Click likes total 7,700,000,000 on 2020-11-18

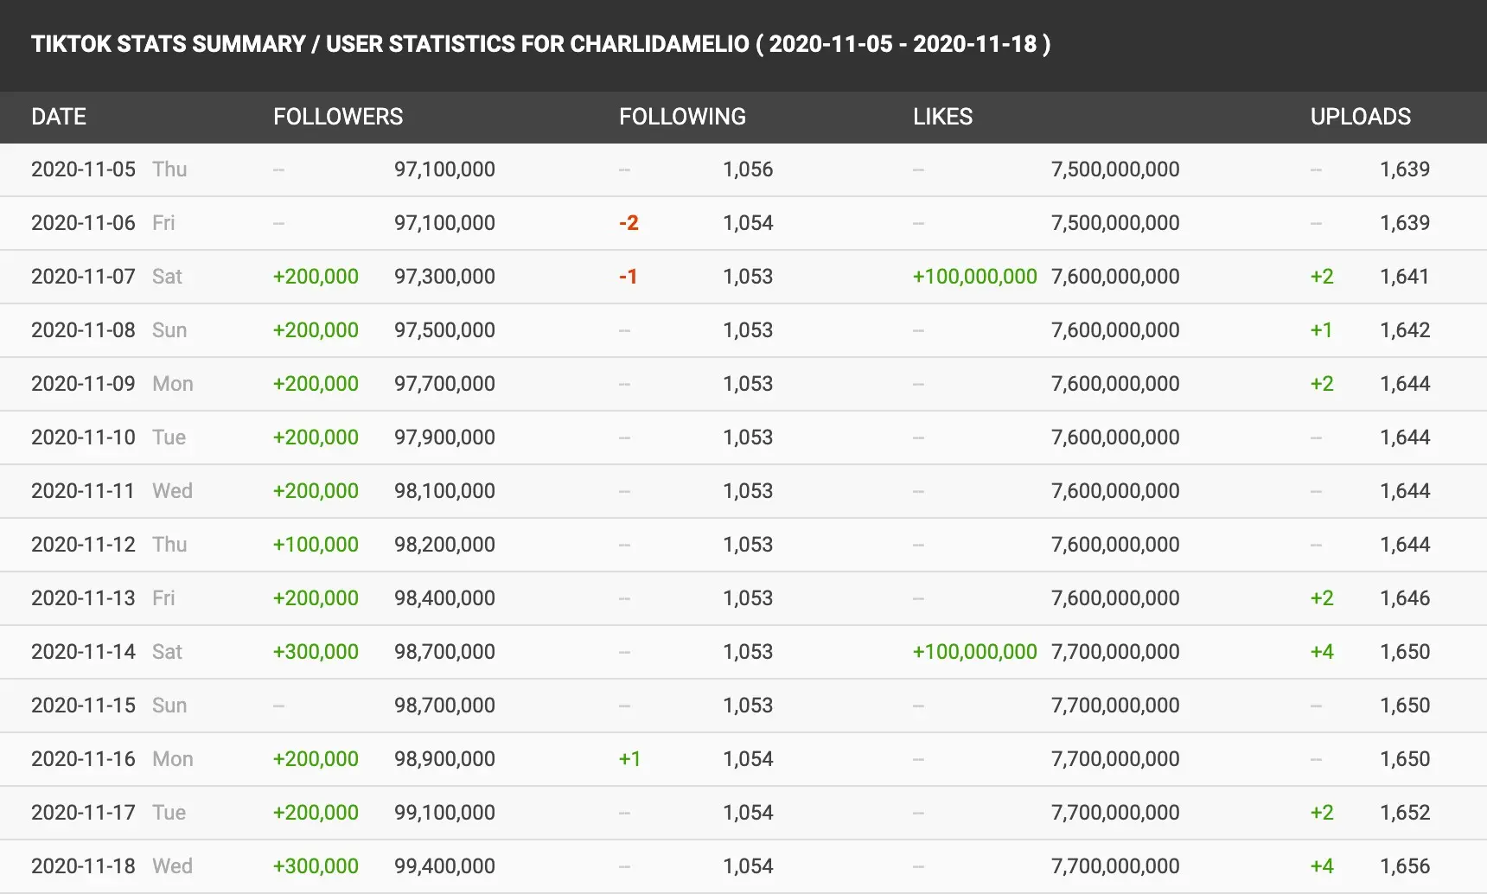[1115, 866]
